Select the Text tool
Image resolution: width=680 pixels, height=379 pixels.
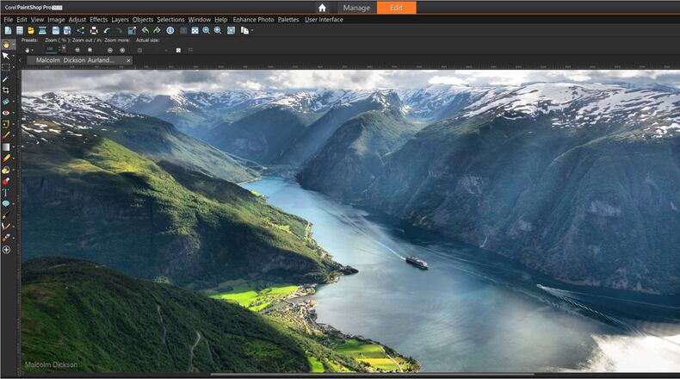pyautogui.click(x=6, y=193)
